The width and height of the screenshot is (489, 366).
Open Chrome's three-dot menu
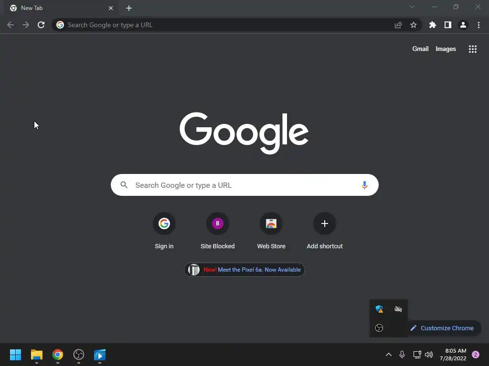click(x=478, y=25)
